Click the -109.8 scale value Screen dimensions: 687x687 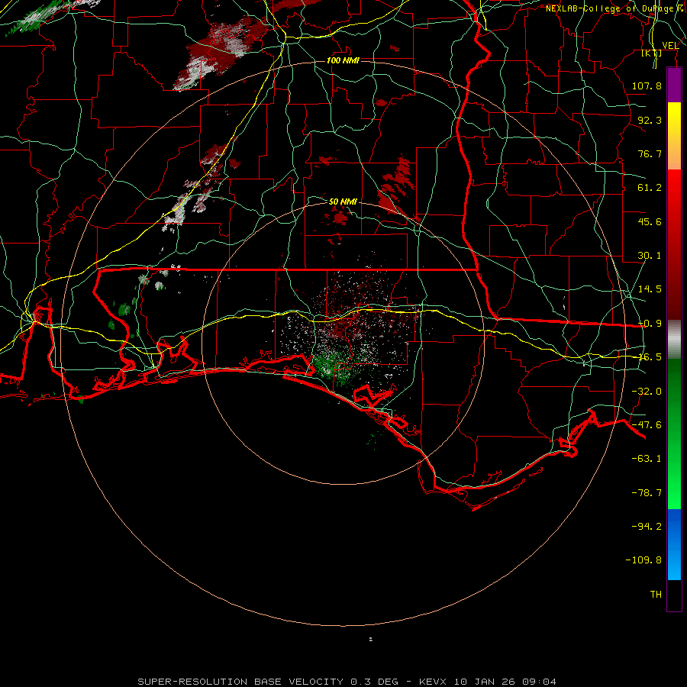(643, 560)
